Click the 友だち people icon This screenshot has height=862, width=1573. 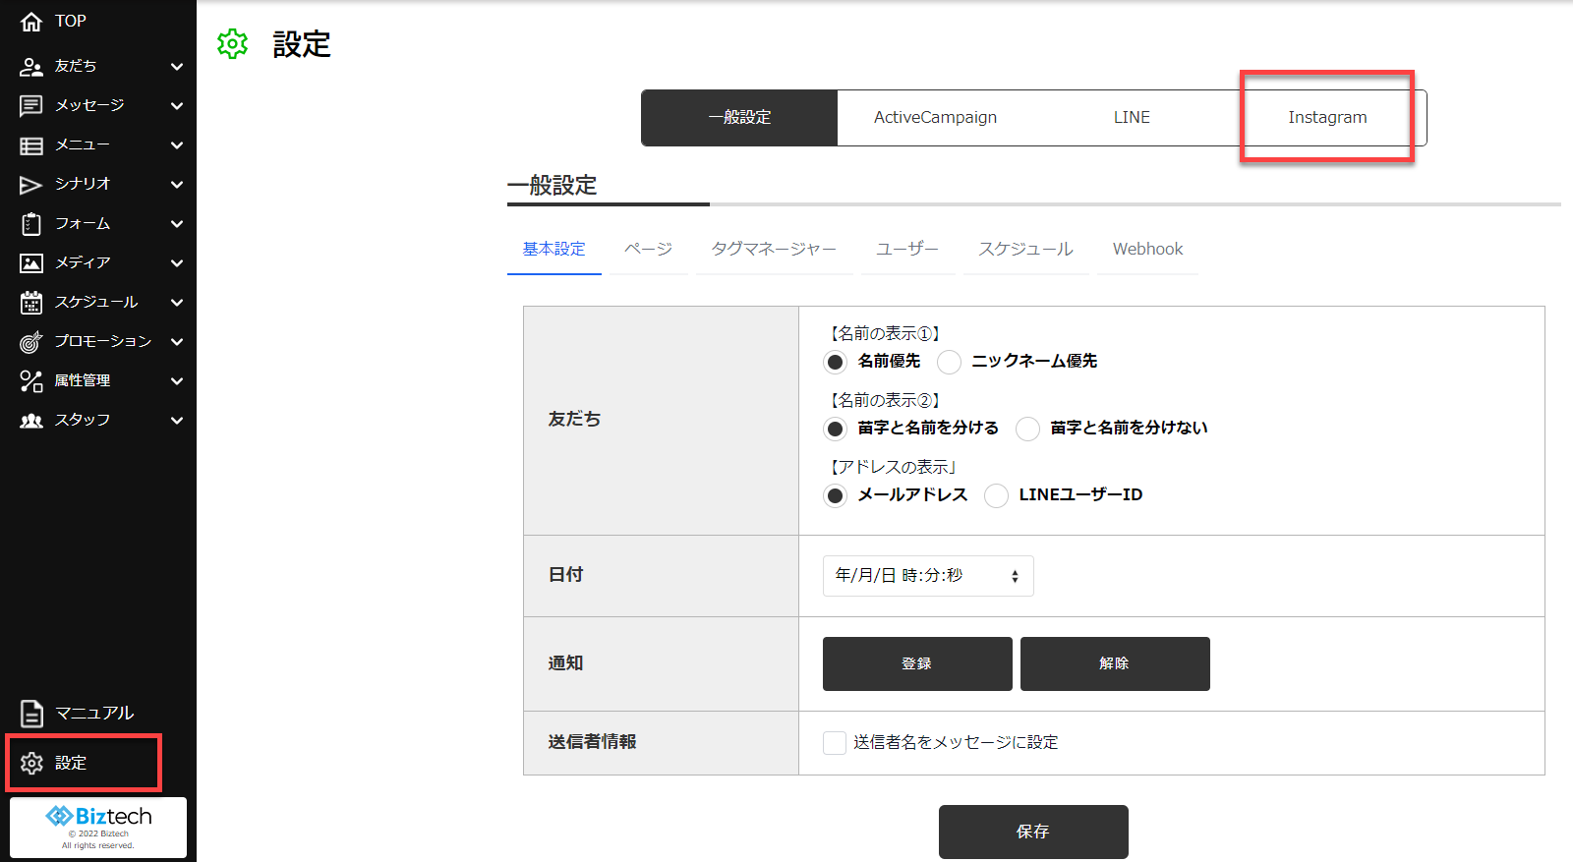pos(31,67)
